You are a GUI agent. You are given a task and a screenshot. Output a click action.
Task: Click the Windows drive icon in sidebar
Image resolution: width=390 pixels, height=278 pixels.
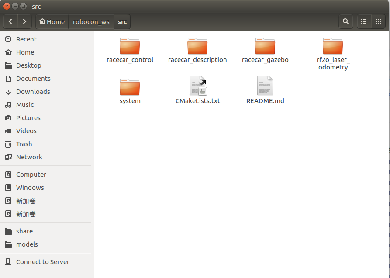click(x=8, y=188)
